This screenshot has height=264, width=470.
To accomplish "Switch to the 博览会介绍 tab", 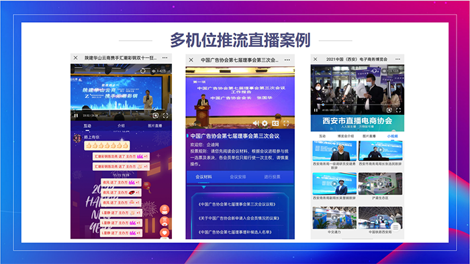I will pos(345,136).
